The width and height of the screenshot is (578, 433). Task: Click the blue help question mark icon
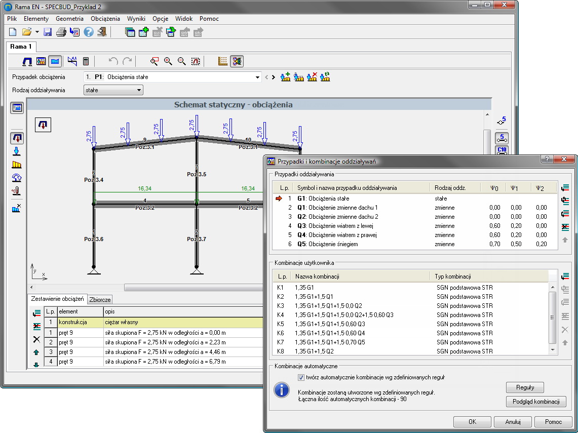click(x=89, y=32)
